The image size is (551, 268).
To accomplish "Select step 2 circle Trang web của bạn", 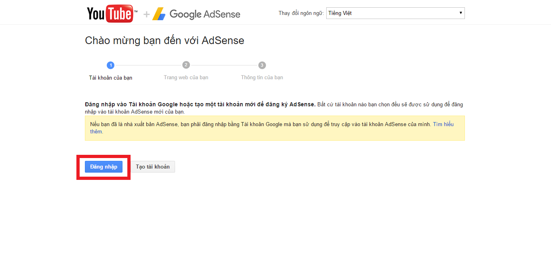I will coord(186,65).
